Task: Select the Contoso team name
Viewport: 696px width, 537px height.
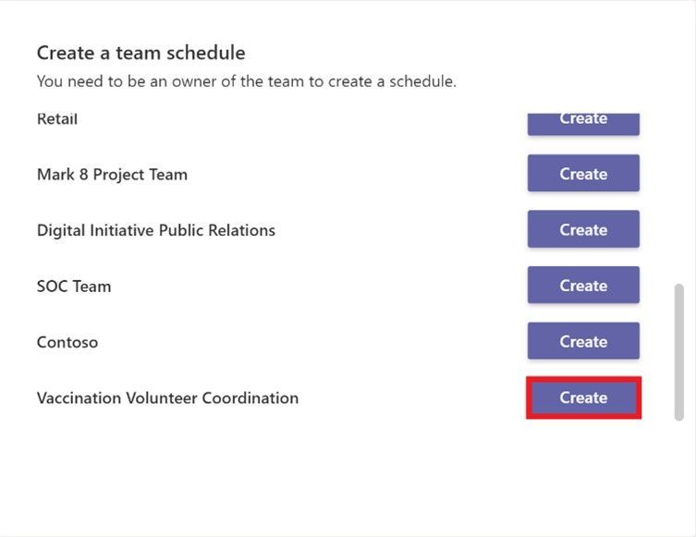Action: [67, 342]
